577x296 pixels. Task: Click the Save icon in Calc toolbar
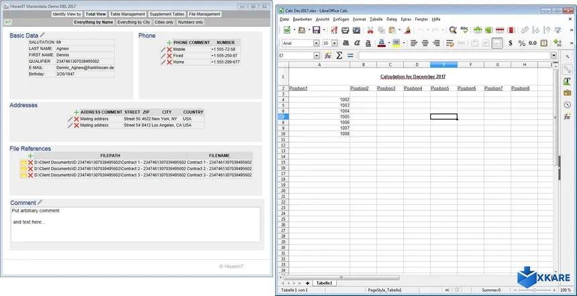316,30
